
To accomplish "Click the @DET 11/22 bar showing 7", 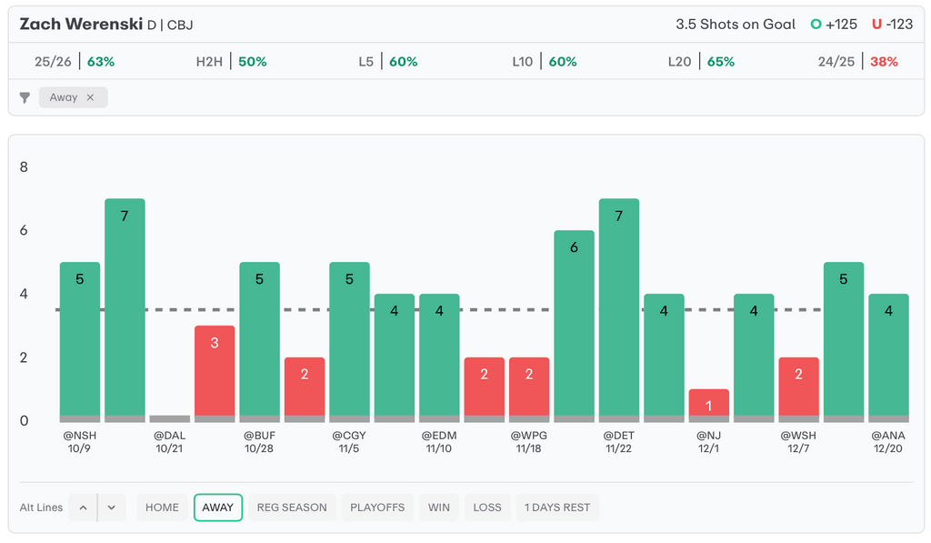I will (x=618, y=309).
